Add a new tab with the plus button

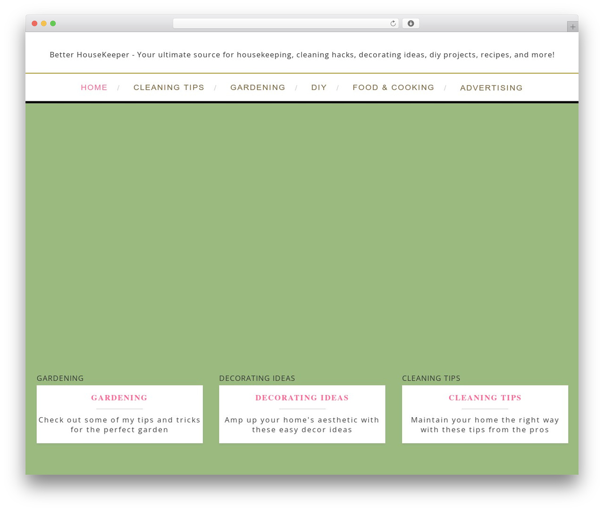point(572,27)
